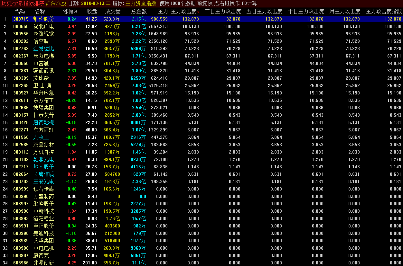
Task: Select stock 麦迪科技
Action: [x=44, y=233]
